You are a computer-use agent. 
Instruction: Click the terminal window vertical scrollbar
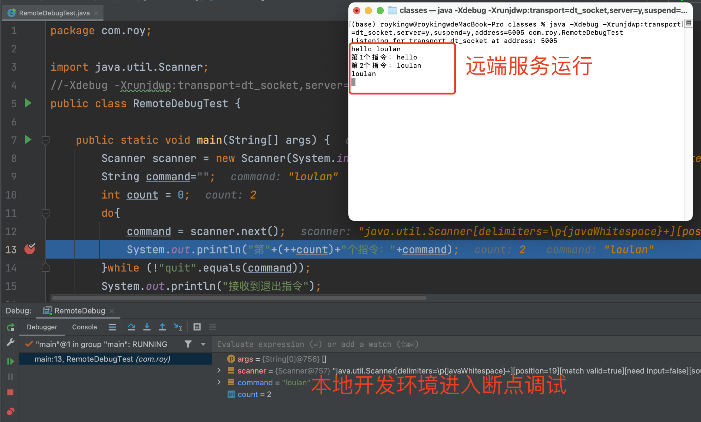[688, 124]
